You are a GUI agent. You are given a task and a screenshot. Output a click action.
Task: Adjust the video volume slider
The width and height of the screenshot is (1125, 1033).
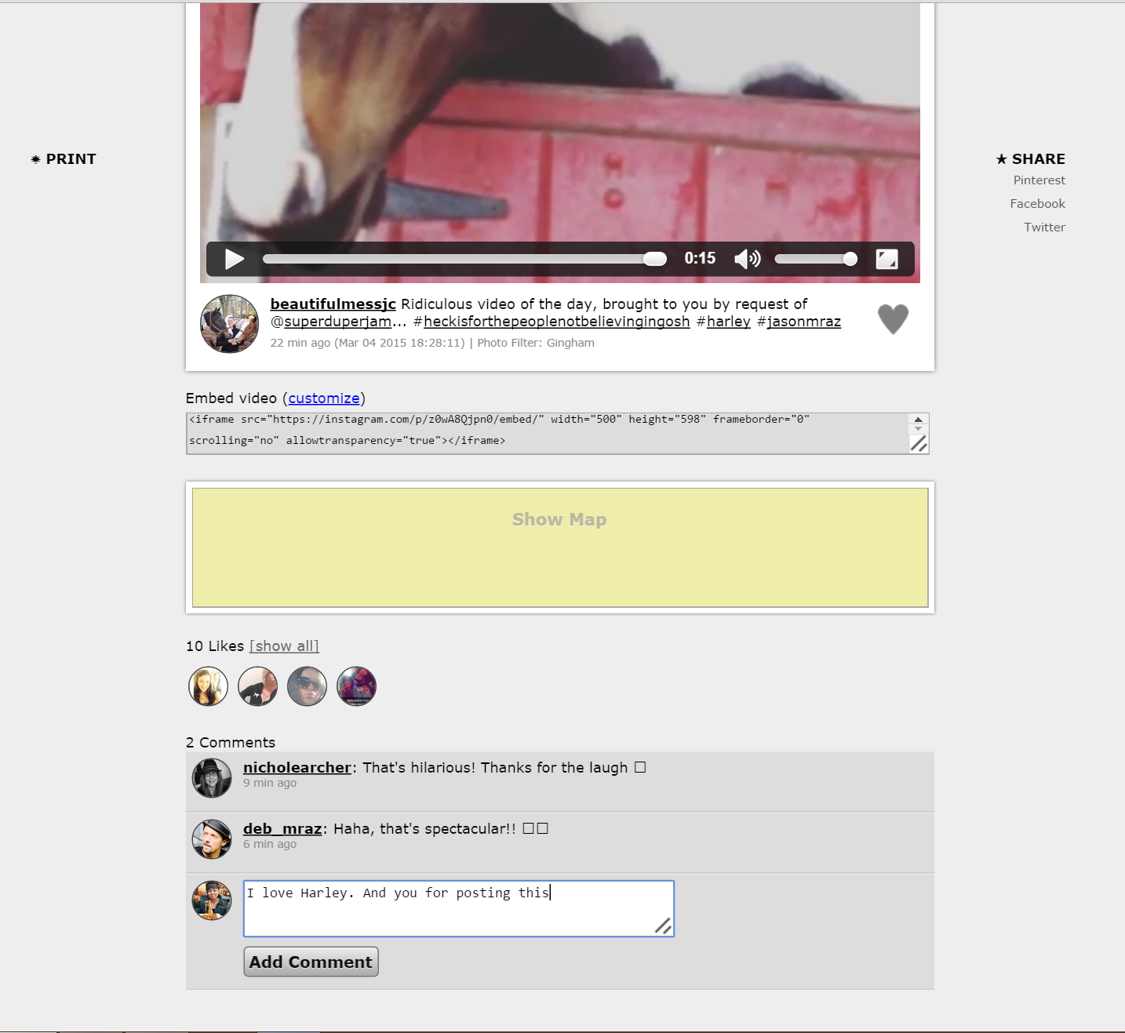(x=815, y=259)
